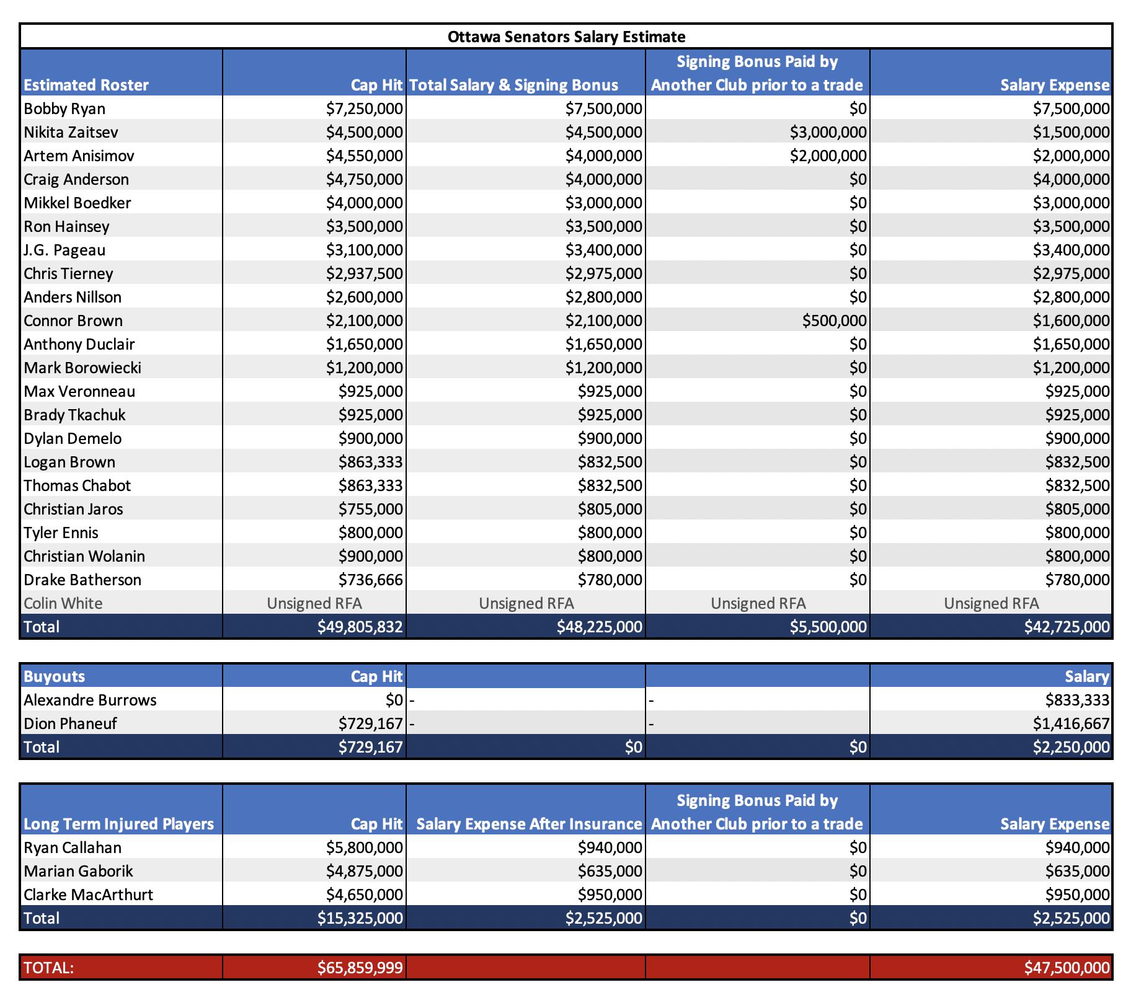Viewport: 1136px width, 1008px height.
Task: Click roster total salary expense $42,725,000
Action: pos(992,627)
